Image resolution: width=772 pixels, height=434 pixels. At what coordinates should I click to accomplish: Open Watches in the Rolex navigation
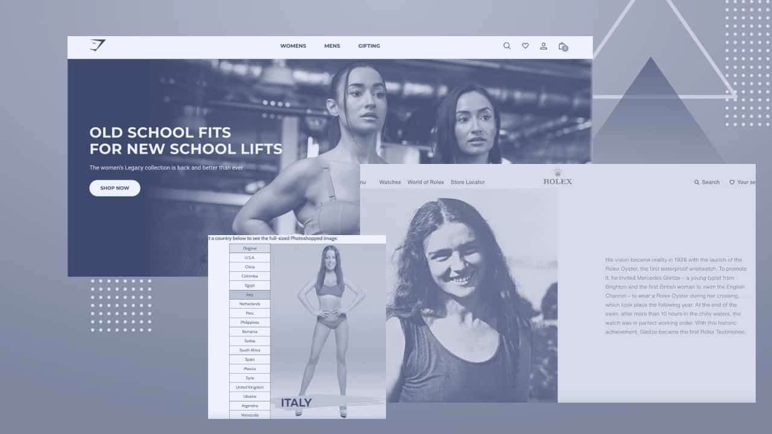coord(390,182)
